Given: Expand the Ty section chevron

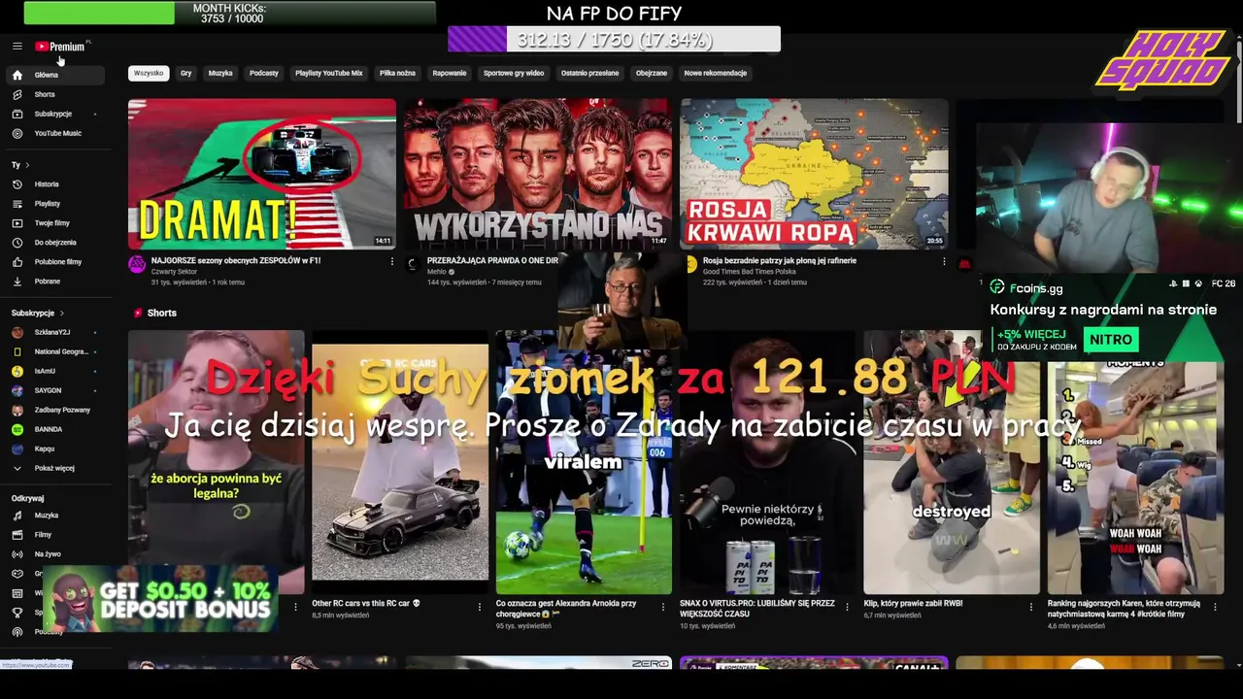Looking at the screenshot, I should click(27, 165).
